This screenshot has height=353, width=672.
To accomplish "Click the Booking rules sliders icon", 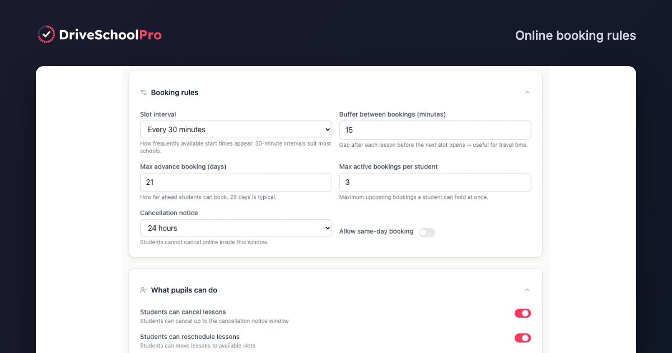I will (143, 92).
